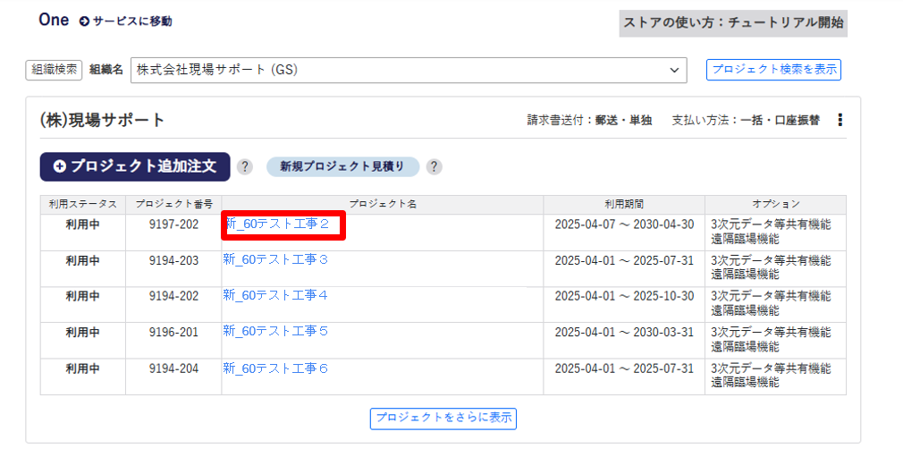Click the オプション column header
The height and width of the screenshot is (457, 903).
(x=776, y=205)
